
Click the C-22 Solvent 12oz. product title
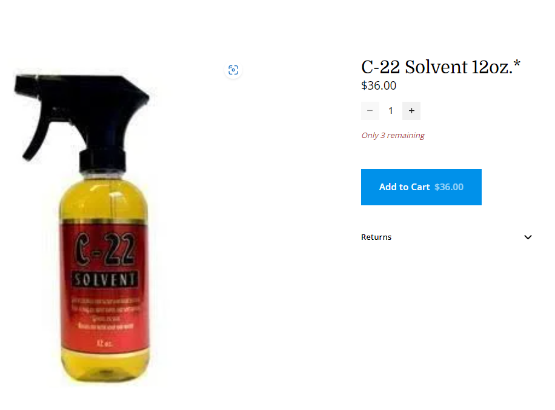coord(440,67)
